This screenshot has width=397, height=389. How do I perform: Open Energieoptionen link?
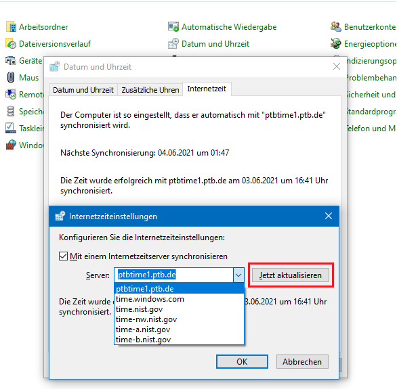pos(370,44)
